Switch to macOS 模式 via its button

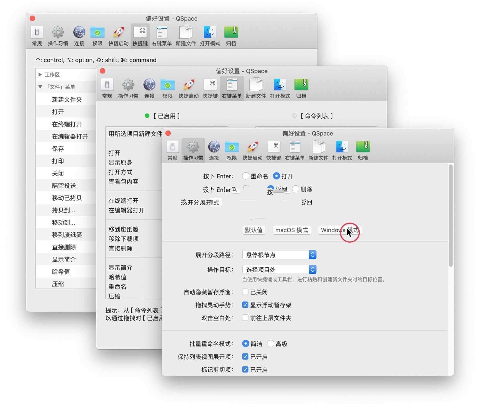point(291,230)
